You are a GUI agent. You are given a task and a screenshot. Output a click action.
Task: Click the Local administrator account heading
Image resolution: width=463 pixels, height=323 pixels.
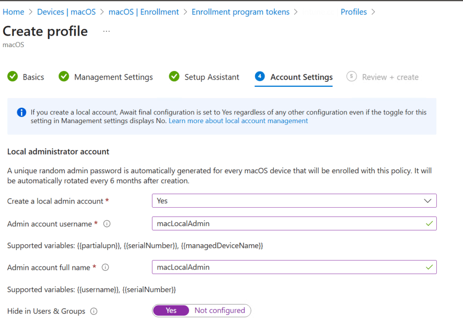point(58,152)
